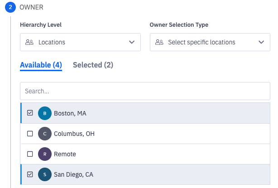Tick the Remote checkbox
Image resolution: width=278 pixels, height=188 pixels.
[30, 154]
